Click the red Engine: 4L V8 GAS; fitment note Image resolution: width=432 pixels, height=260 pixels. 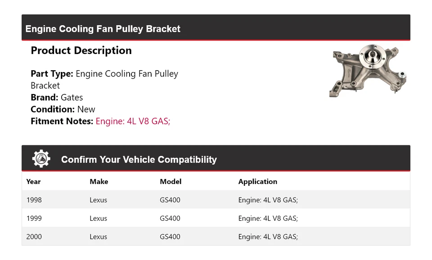coord(133,121)
